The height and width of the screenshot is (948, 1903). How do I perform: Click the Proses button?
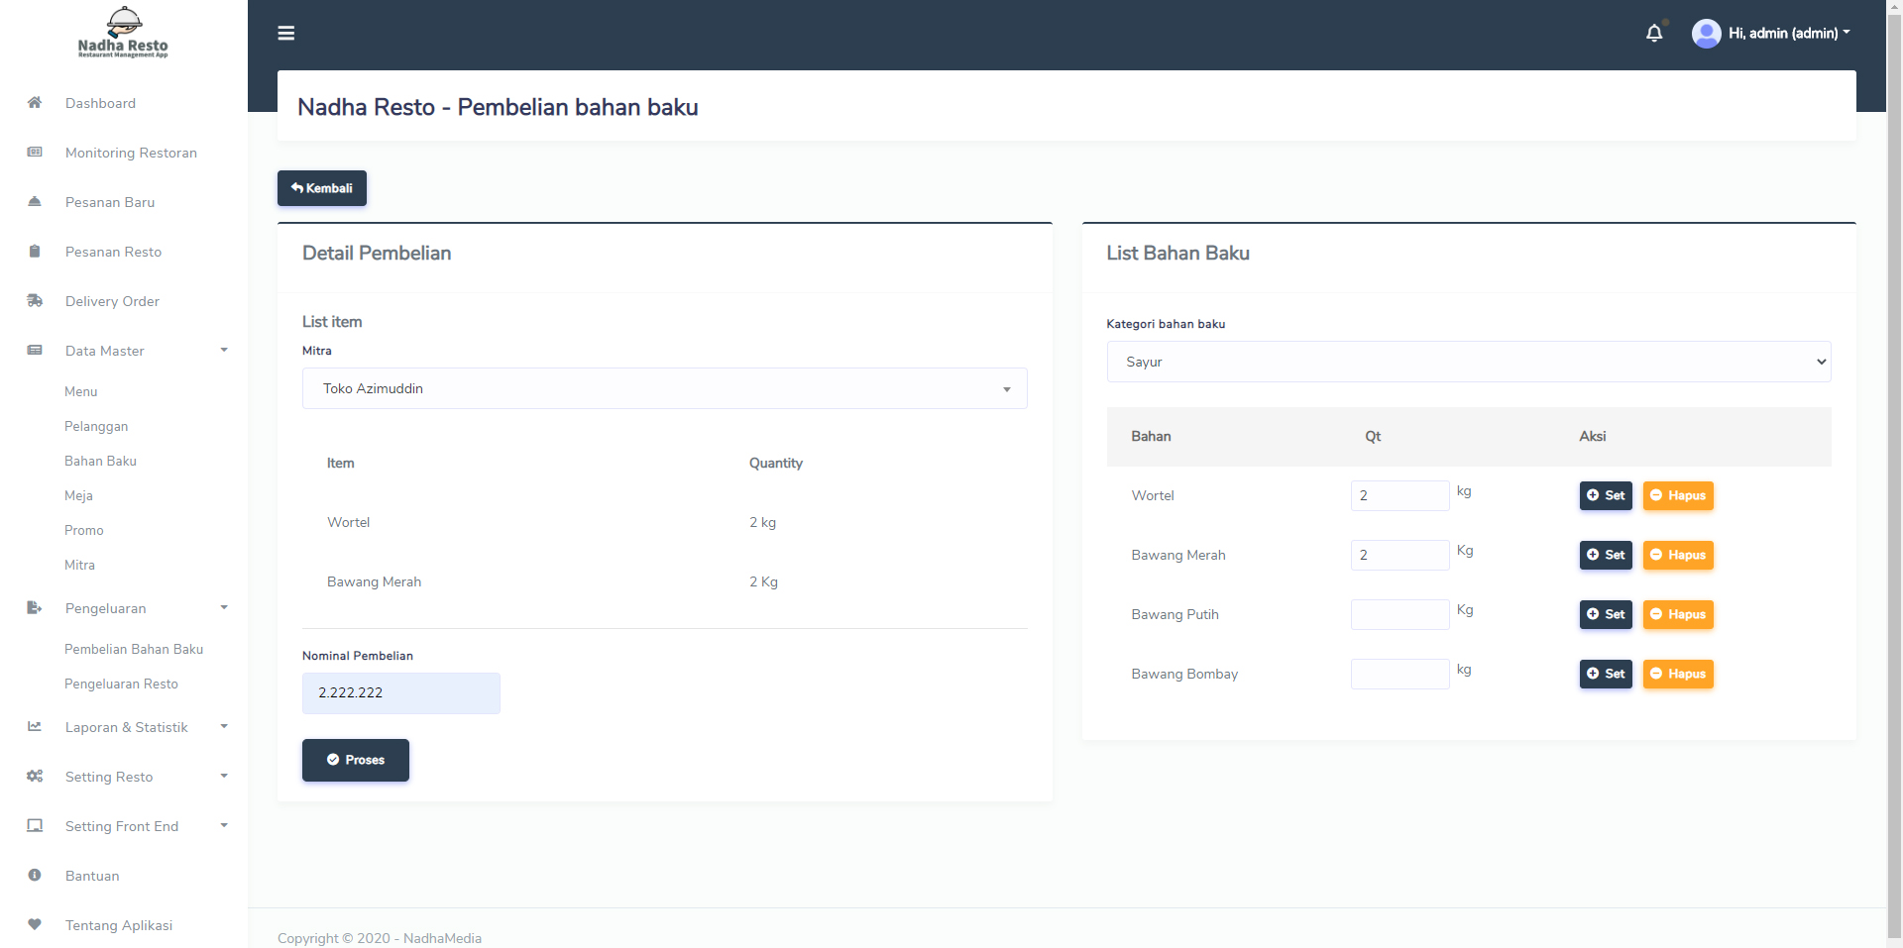point(356,760)
